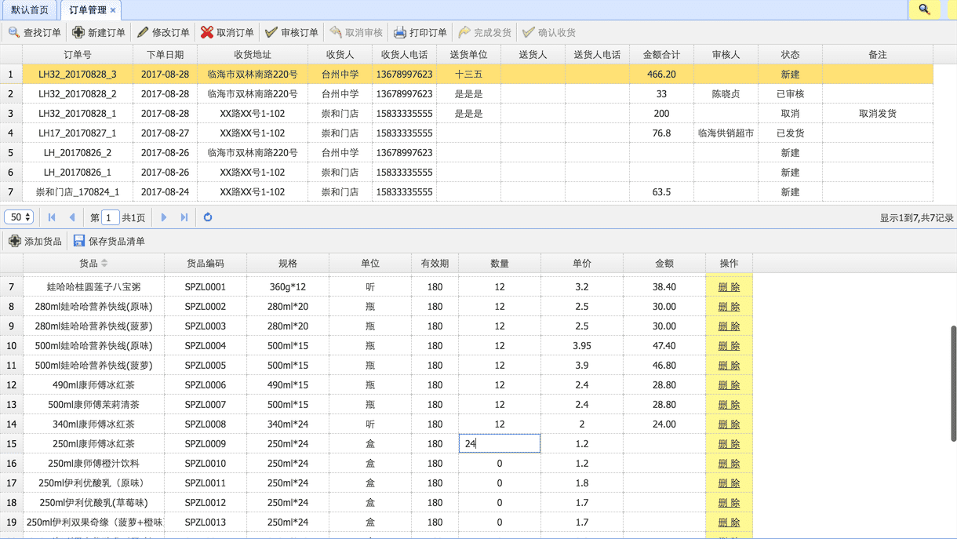Save goods list with 保存货品清单

point(109,241)
